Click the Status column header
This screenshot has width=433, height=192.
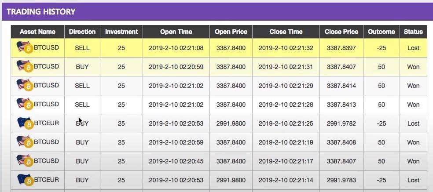pos(413,32)
